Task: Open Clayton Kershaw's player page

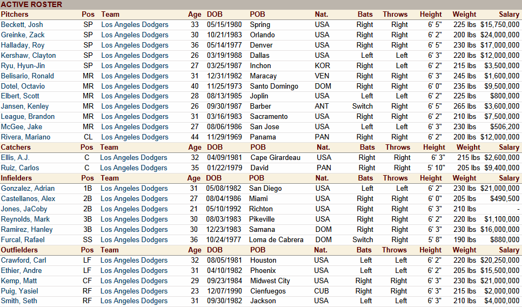Action: coord(28,55)
